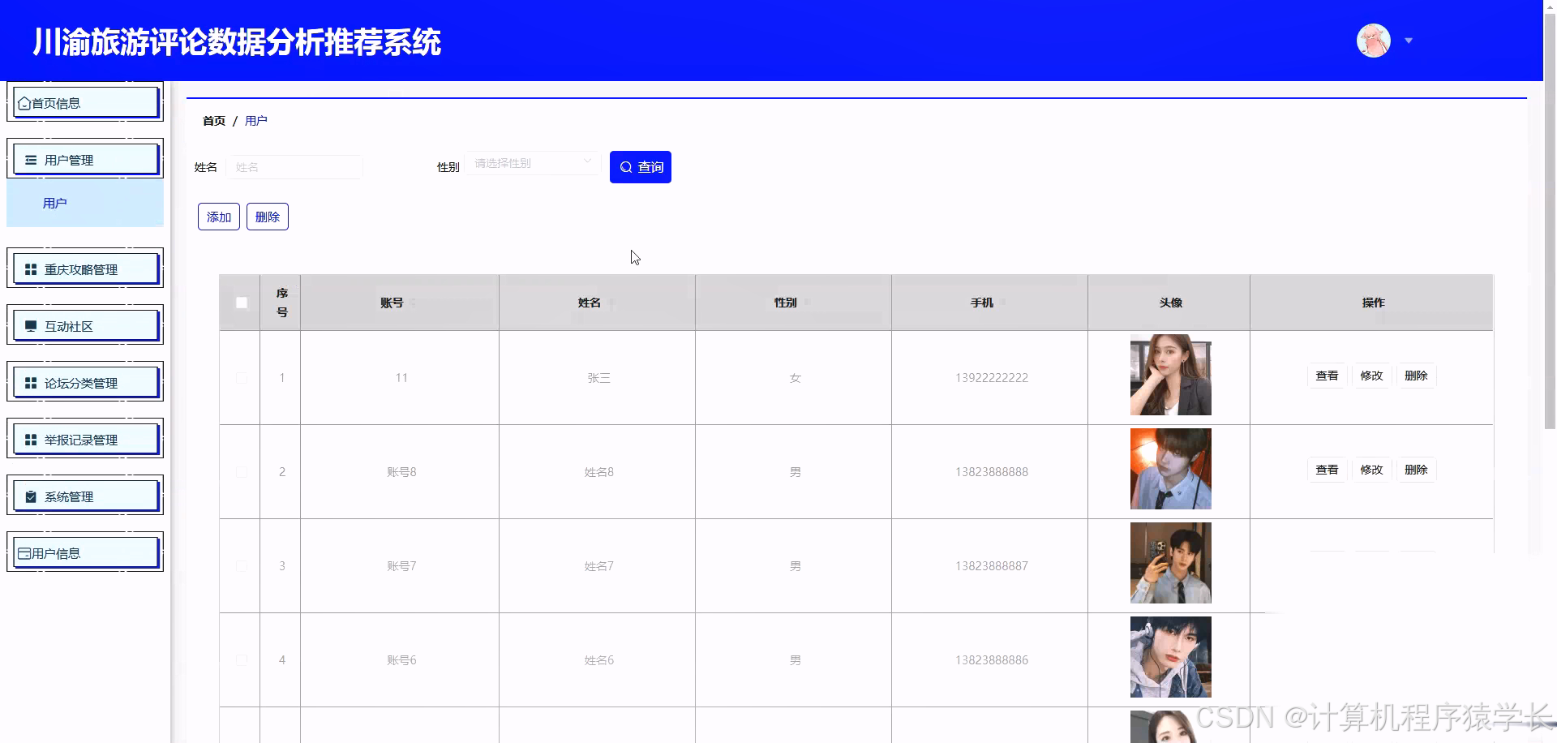
Task: Click the clipboard icon beside 系统管理
Action: pyautogui.click(x=31, y=496)
